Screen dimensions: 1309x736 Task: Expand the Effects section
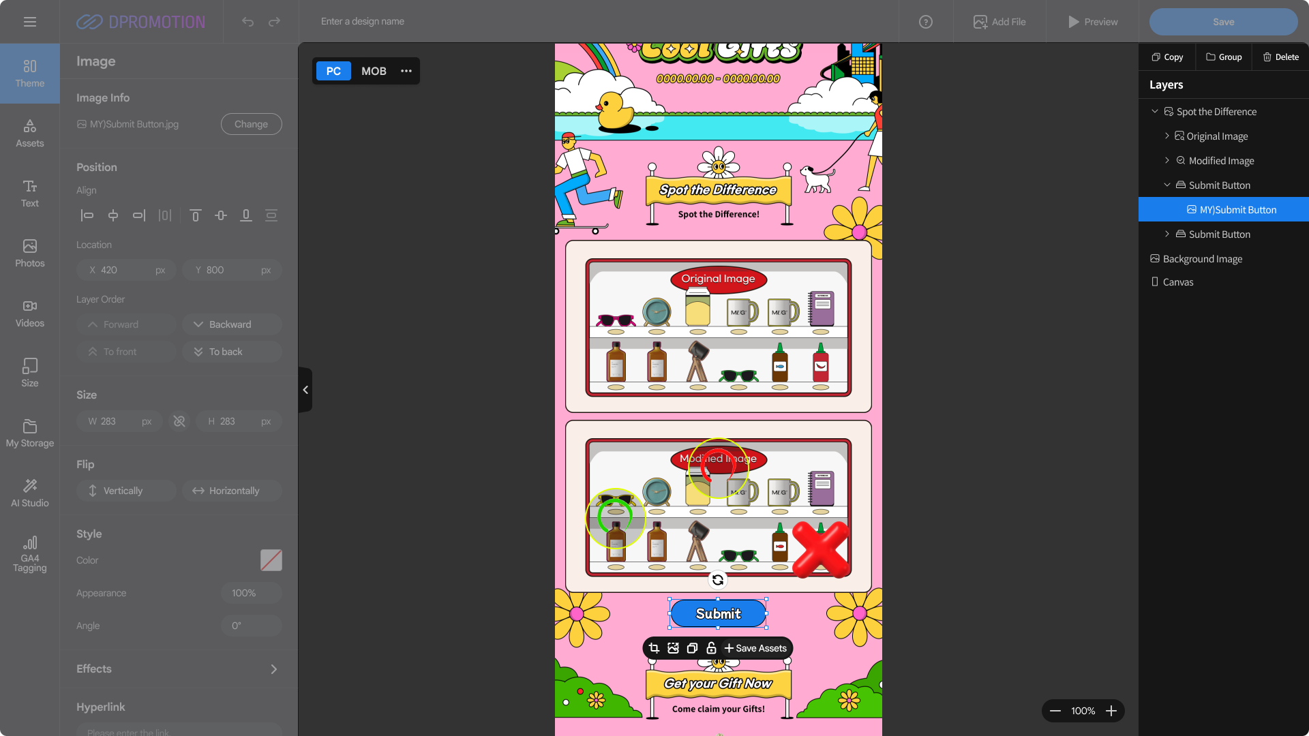click(273, 669)
